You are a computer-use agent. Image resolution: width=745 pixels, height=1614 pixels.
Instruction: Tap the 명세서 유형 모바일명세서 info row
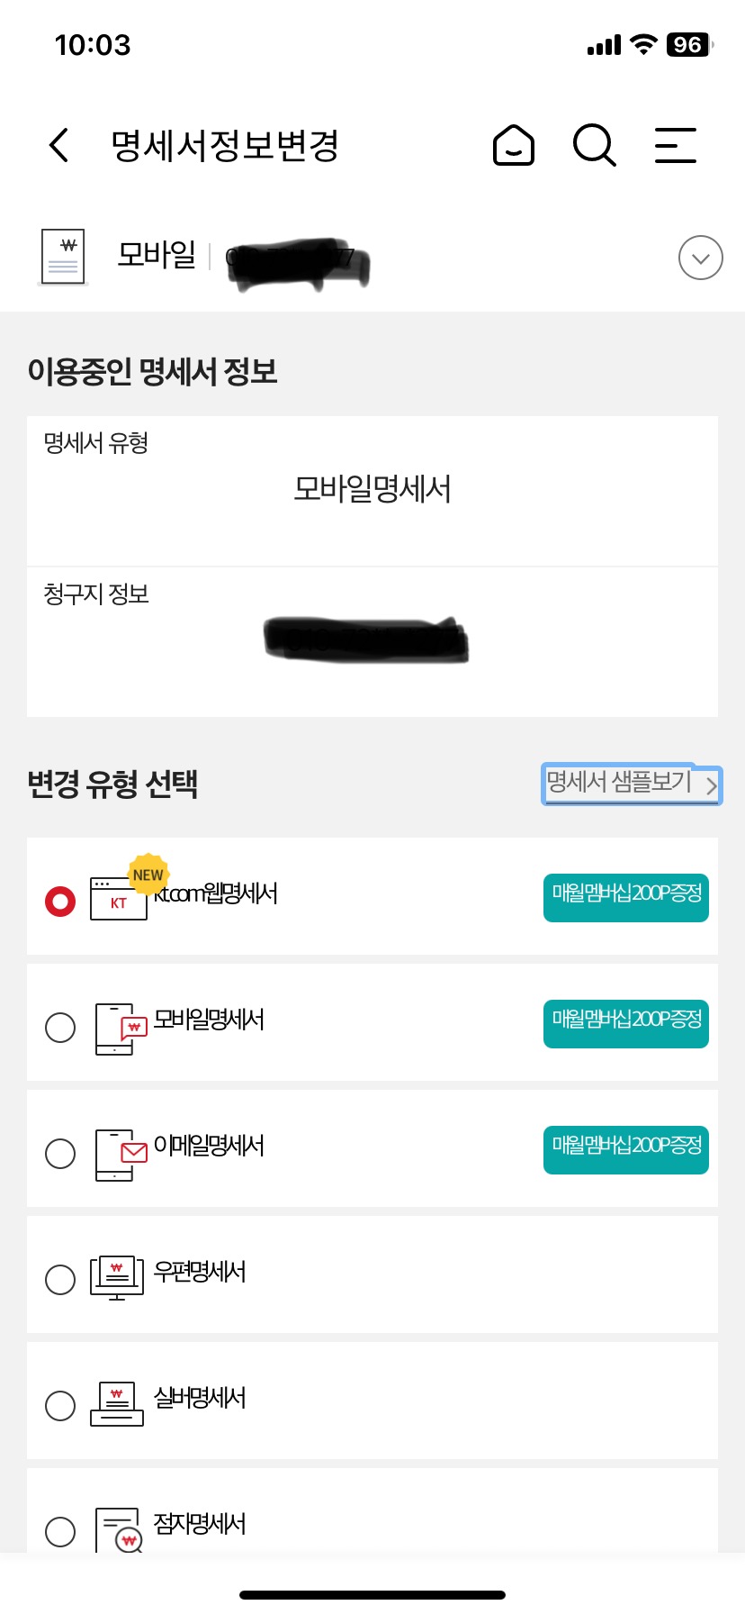[372, 490]
